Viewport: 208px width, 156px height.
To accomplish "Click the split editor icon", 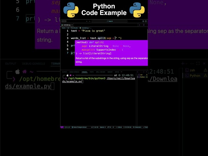I will pyautogui.click(x=144, y=25).
